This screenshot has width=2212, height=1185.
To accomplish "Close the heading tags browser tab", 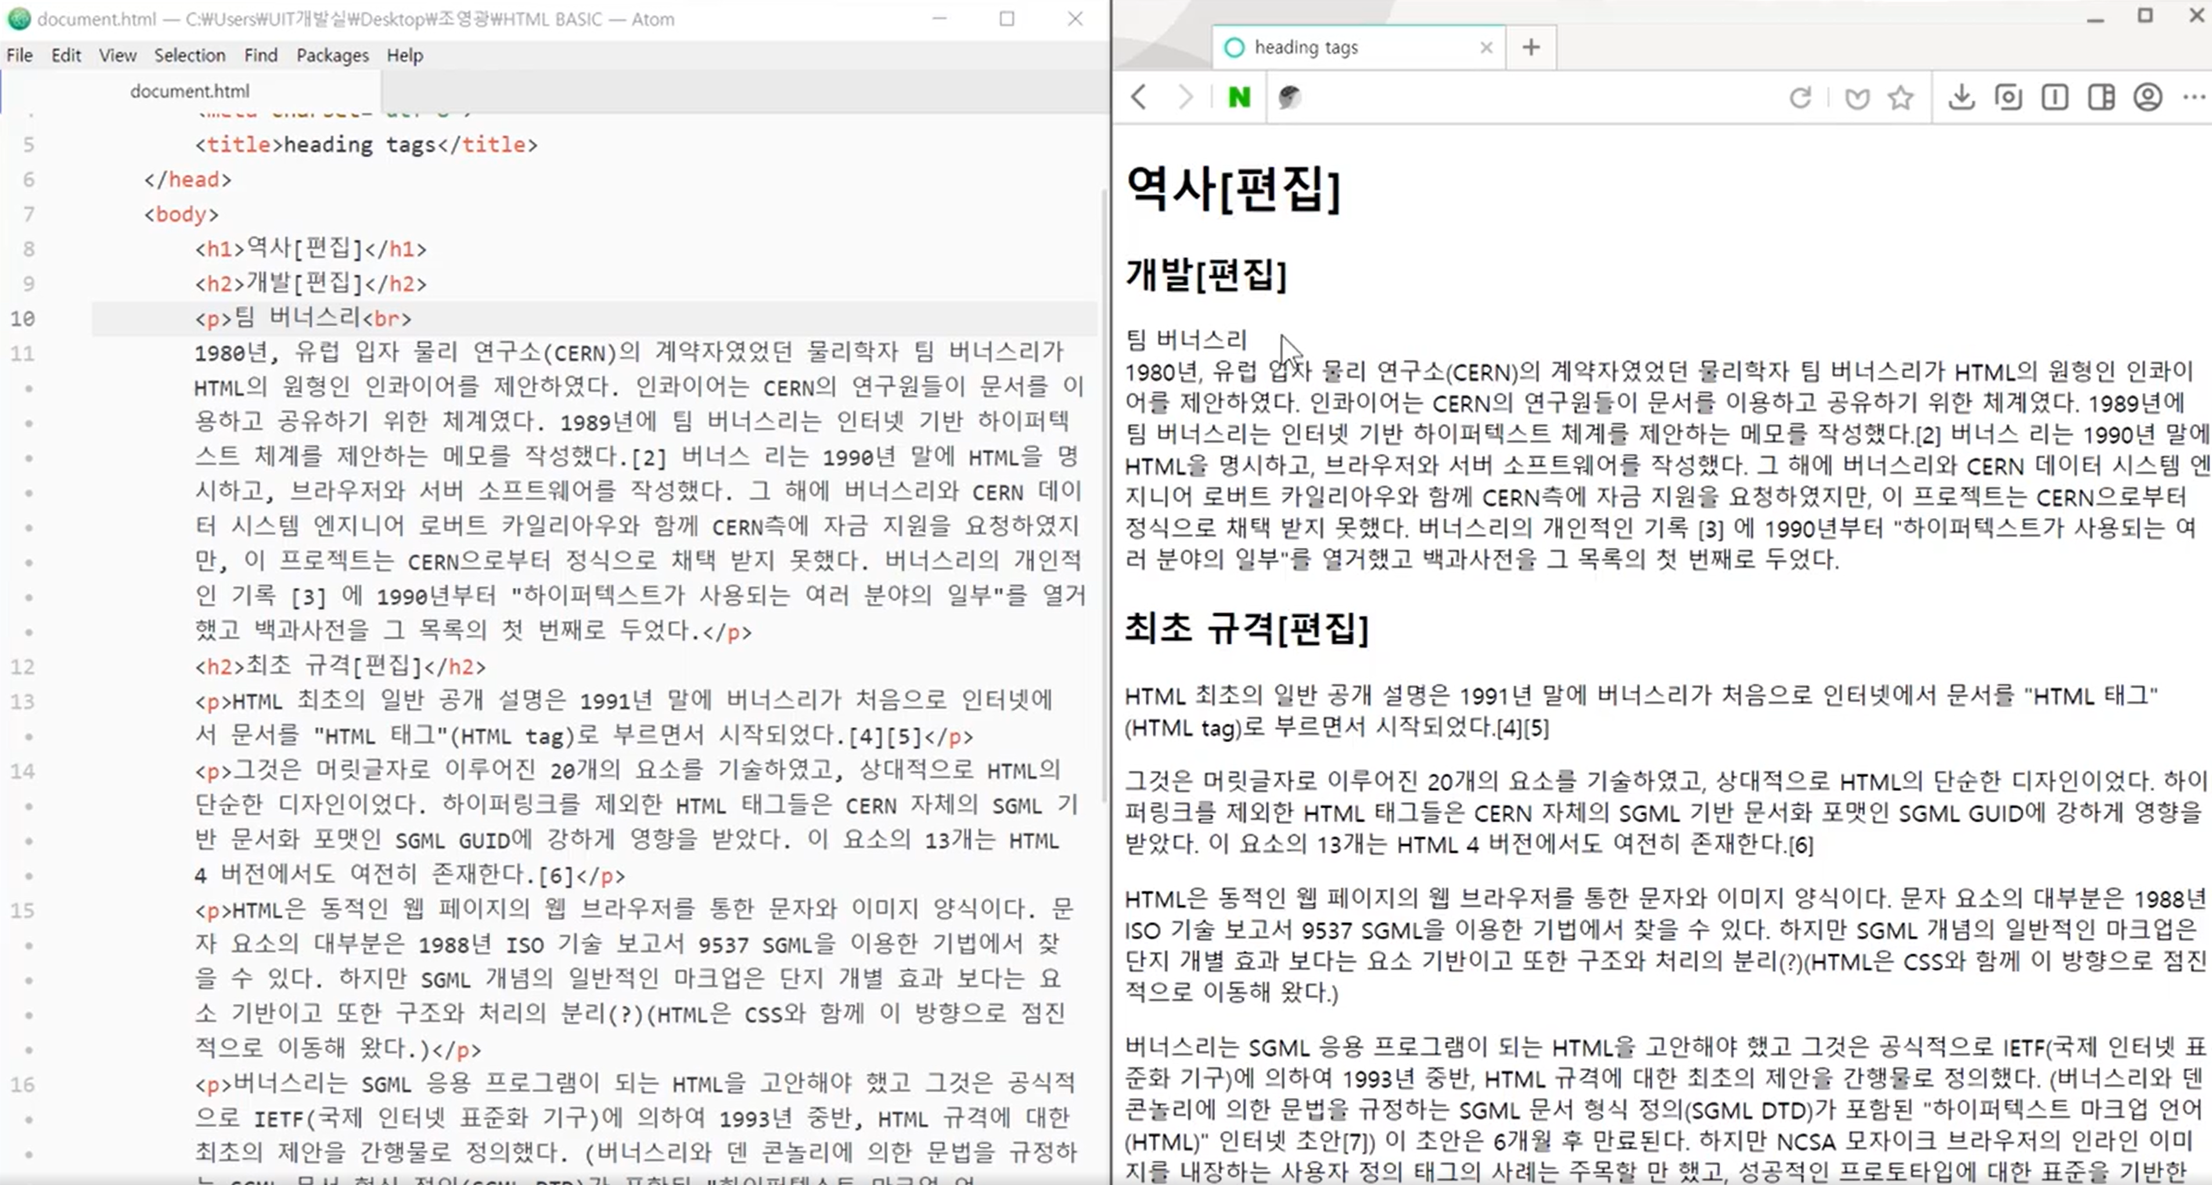I will pos(1487,48).
